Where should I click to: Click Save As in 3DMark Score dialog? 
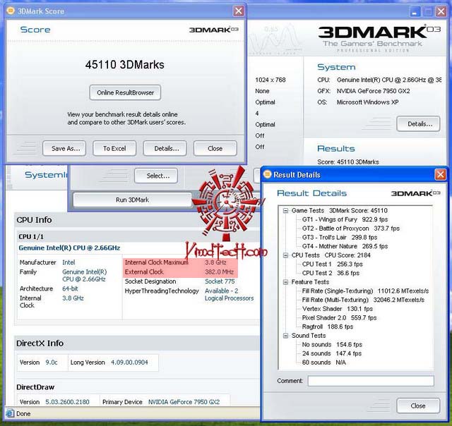tap(64, 149)
